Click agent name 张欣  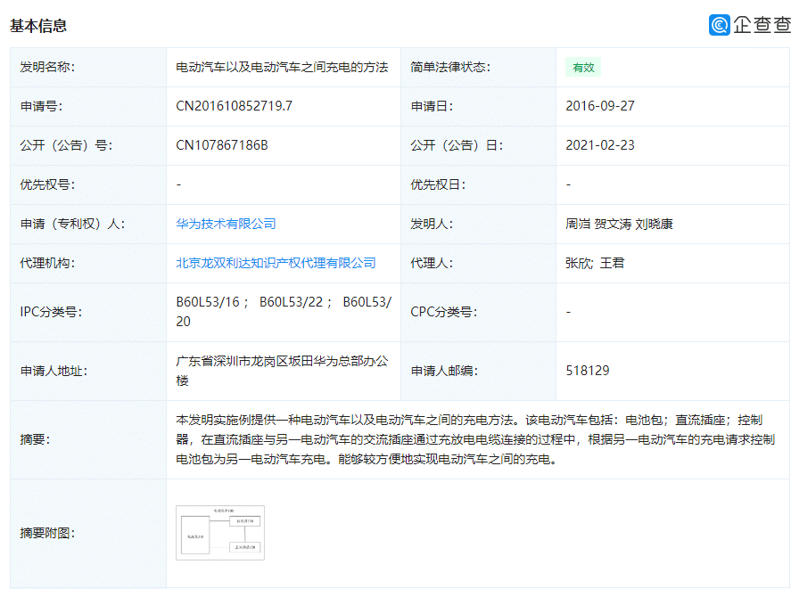click(x=576, y=263)
